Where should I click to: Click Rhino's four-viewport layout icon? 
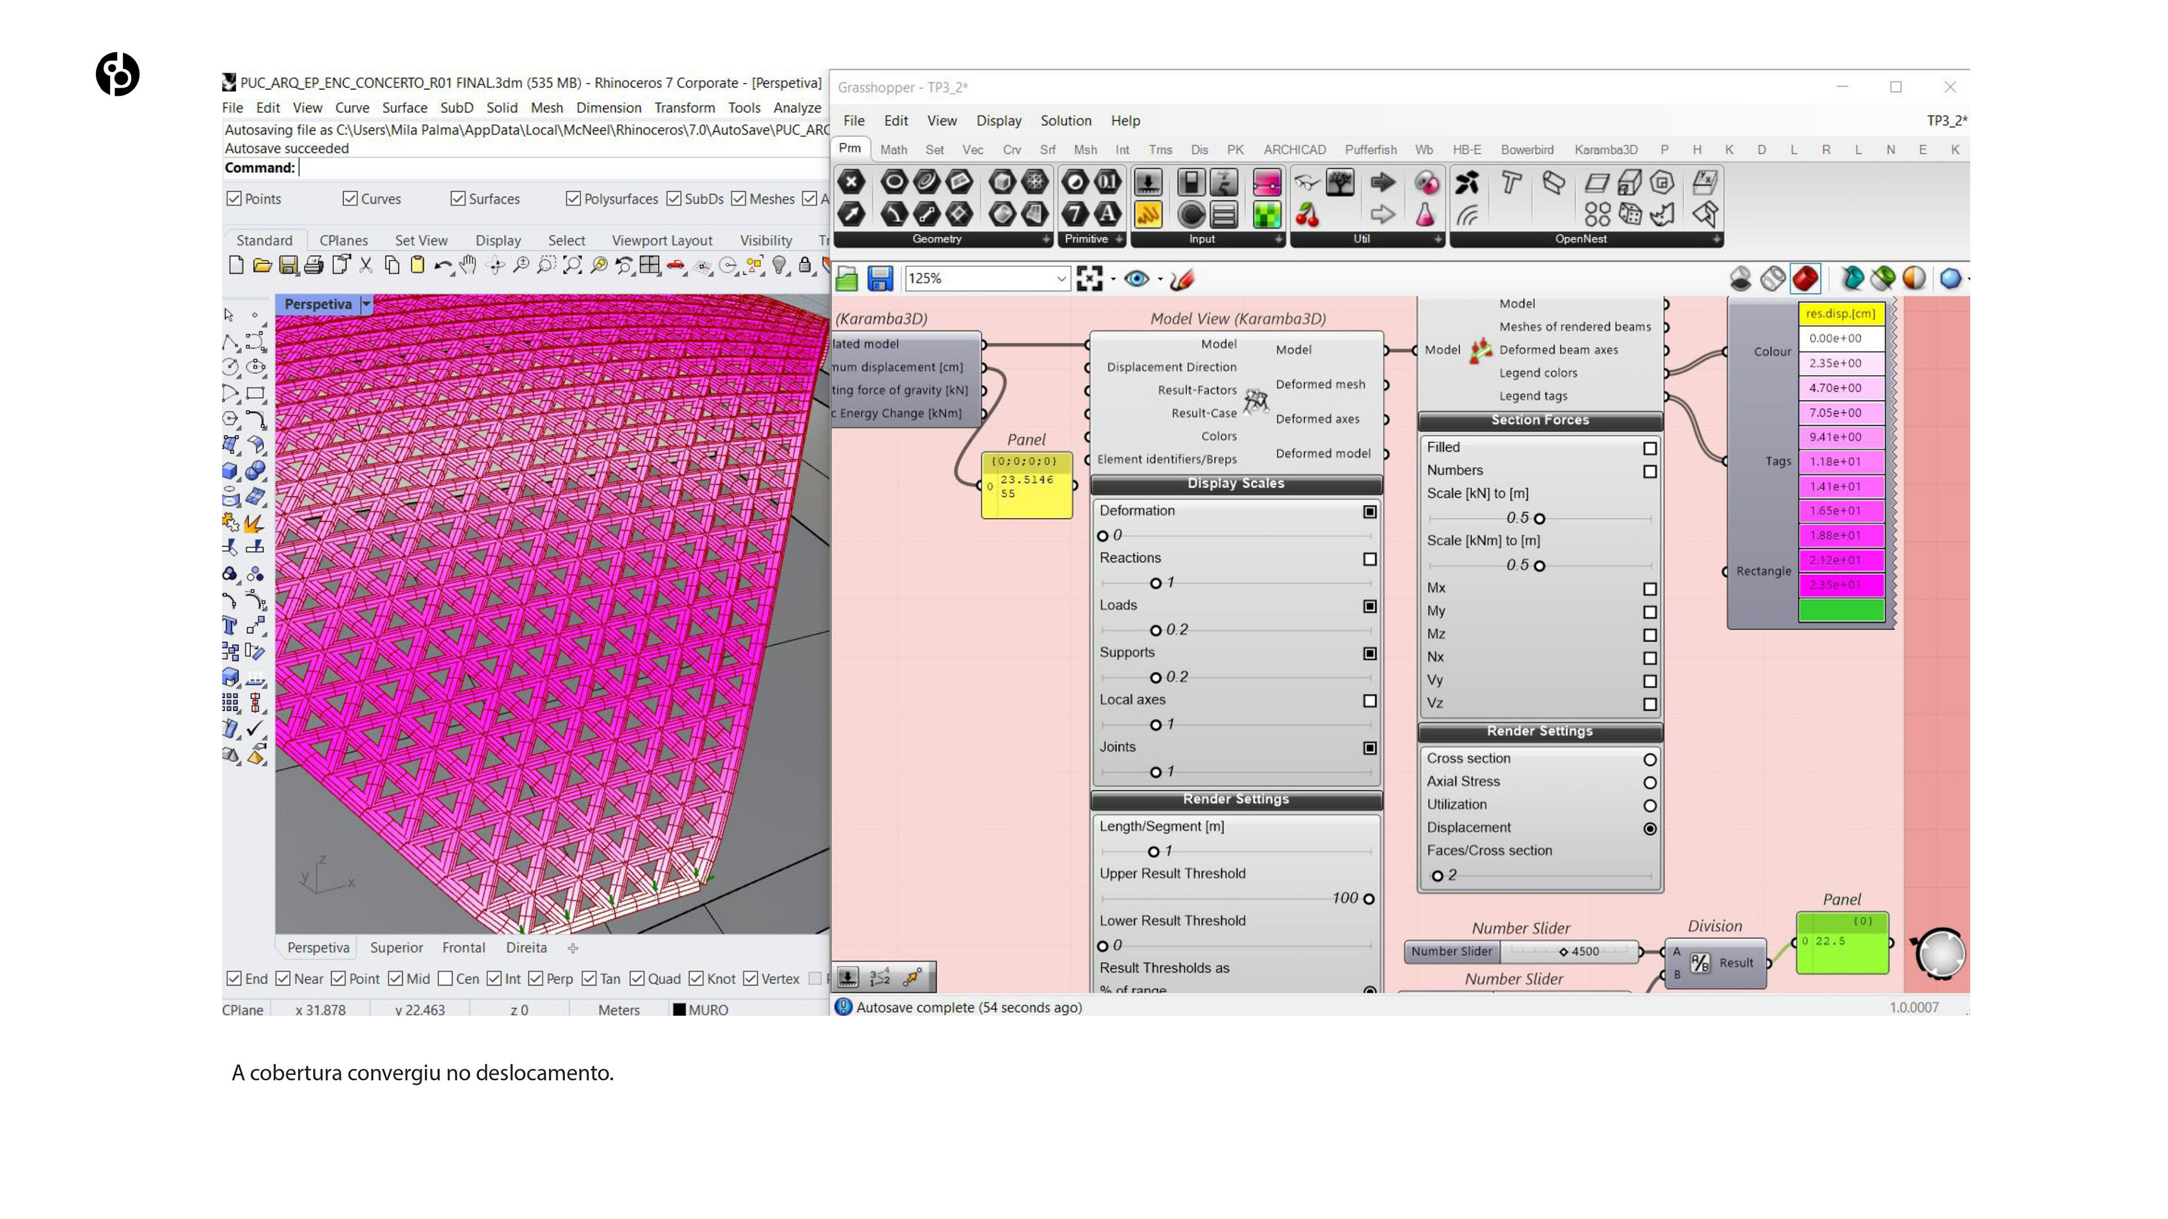649,266
